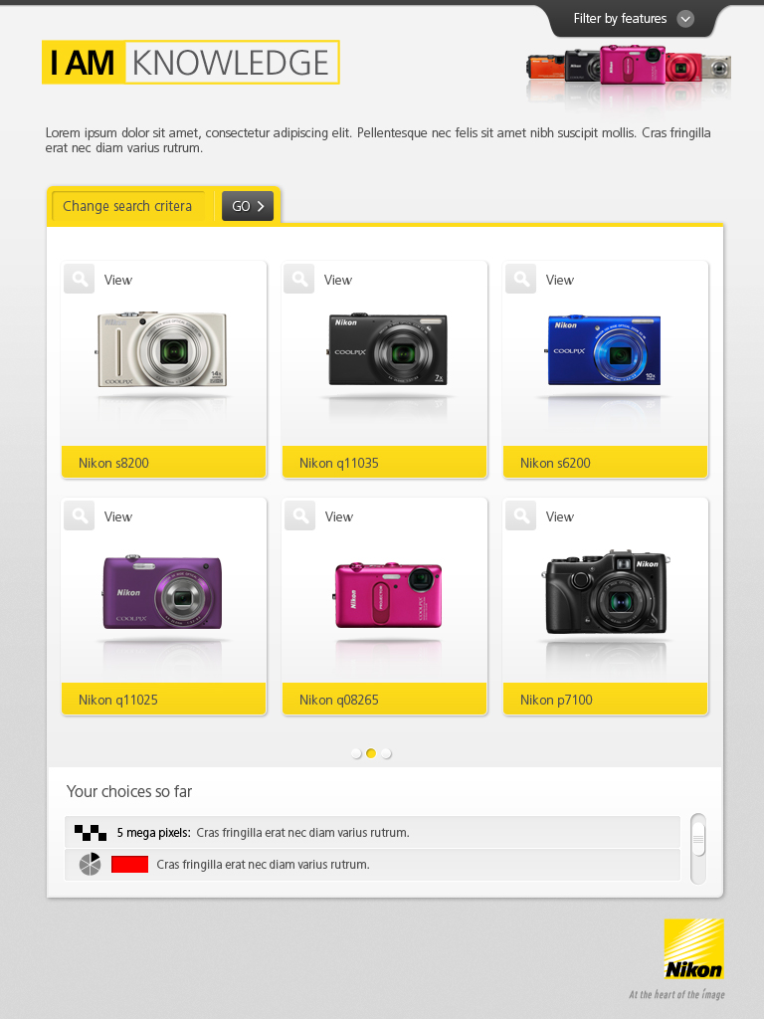
Task: Select the yellow middle pagination dot
Action: click(371, 753)
